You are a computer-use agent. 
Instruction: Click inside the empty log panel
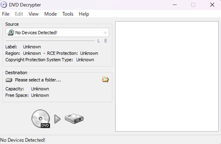(x=167, y=76)
